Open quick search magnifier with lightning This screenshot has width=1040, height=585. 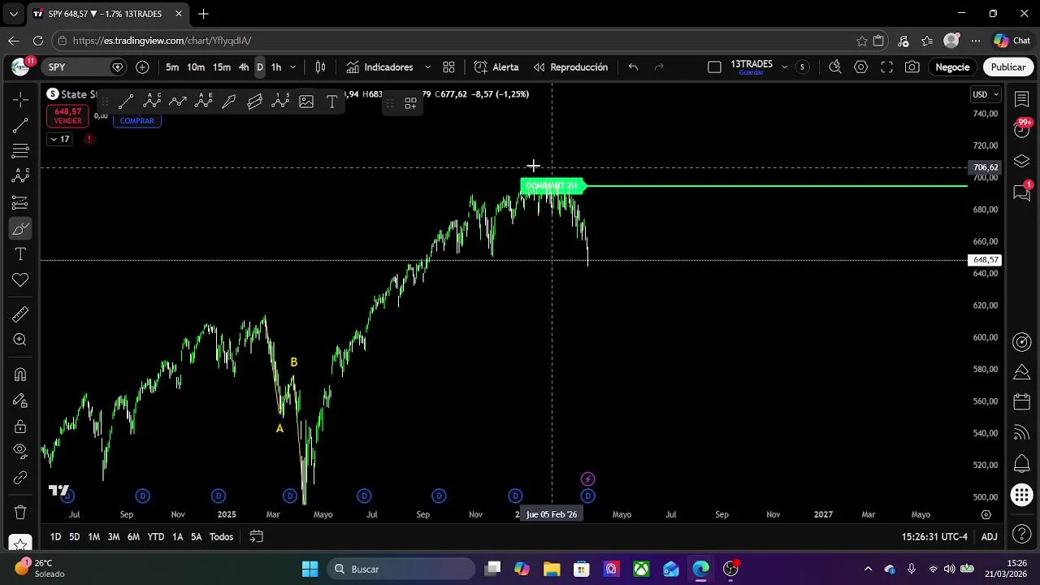click(x=835, y=67)
